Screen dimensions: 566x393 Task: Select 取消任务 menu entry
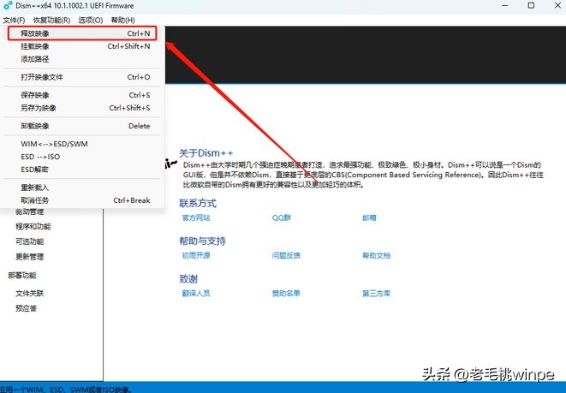82,200
